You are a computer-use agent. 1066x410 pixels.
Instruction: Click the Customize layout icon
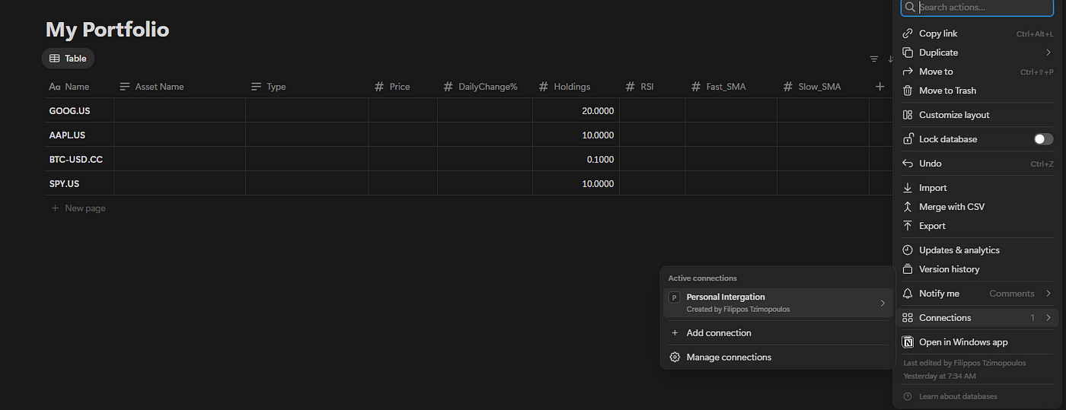pos(907,115)
